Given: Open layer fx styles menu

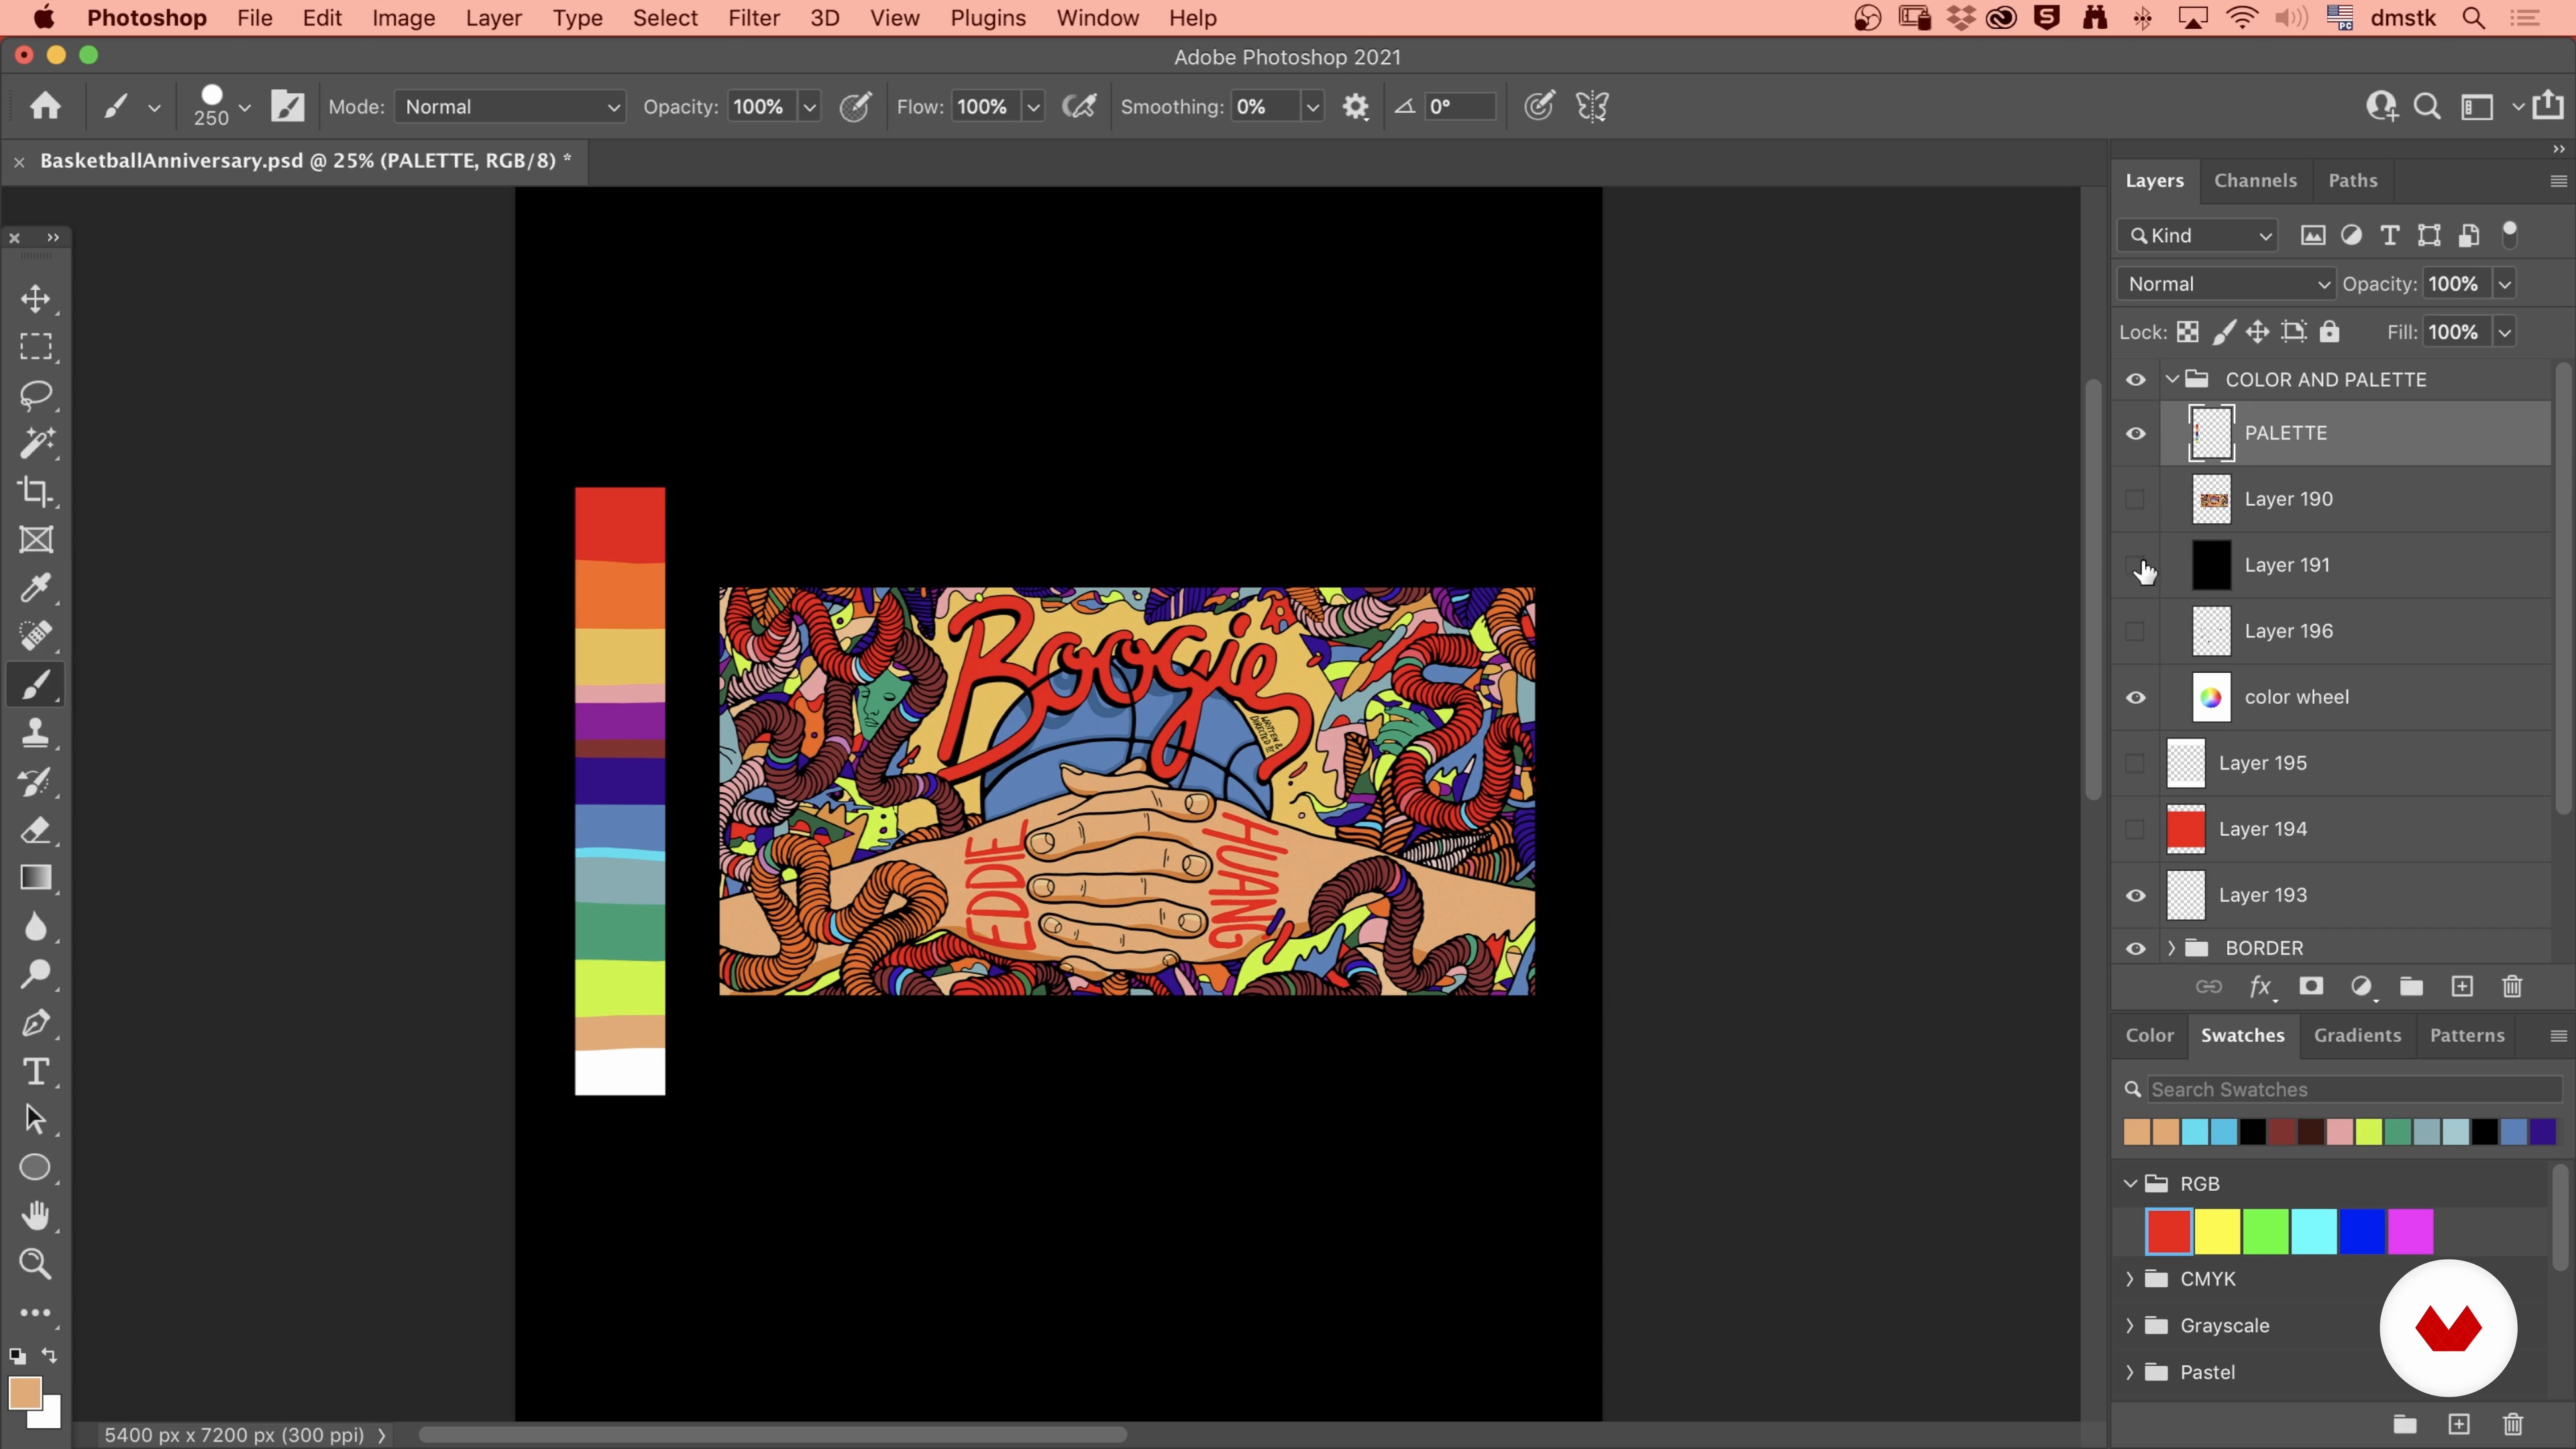Looking at the screenshot, I should [x=2261, y=987].
